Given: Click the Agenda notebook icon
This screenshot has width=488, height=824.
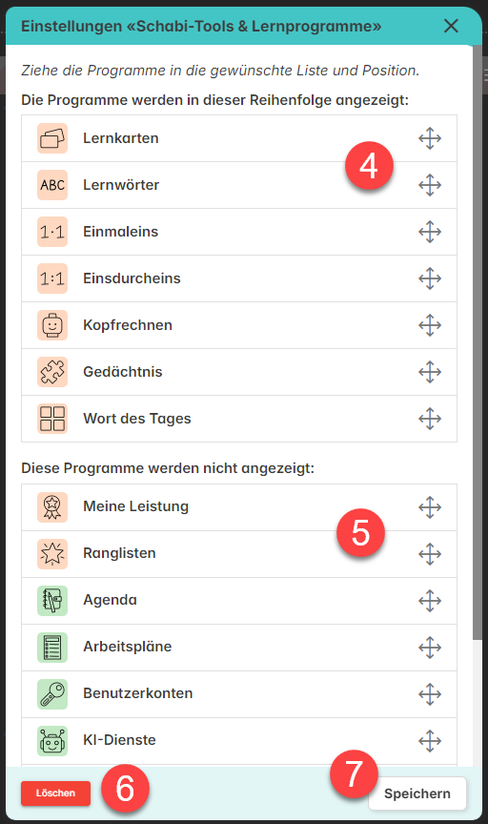Looking at the screenshot, I should 52,601.
